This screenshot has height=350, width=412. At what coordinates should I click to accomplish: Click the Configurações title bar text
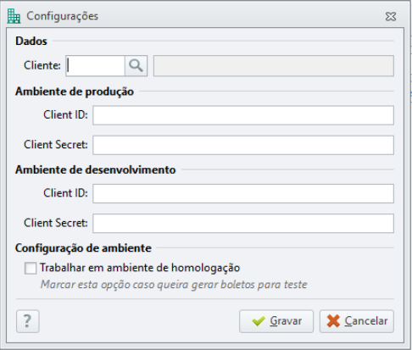[x=63, y=16]
